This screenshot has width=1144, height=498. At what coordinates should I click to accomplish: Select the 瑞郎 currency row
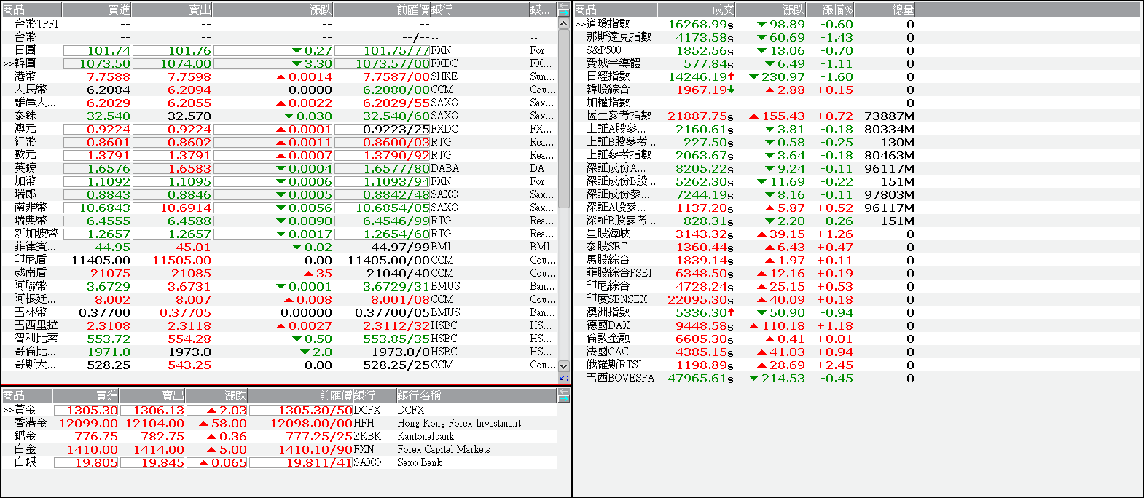coord(279,194)
